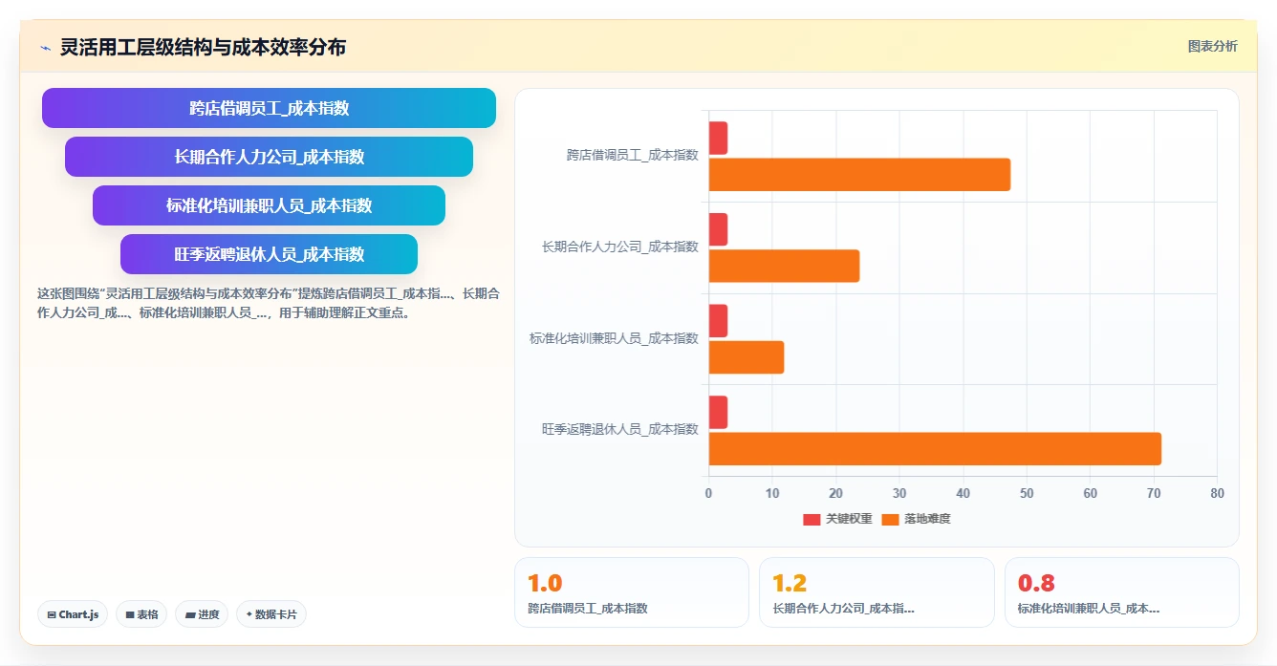Click the description paragraph below the funnel
Viewport: 1277px width, 666px height.
tap(269, 303)
